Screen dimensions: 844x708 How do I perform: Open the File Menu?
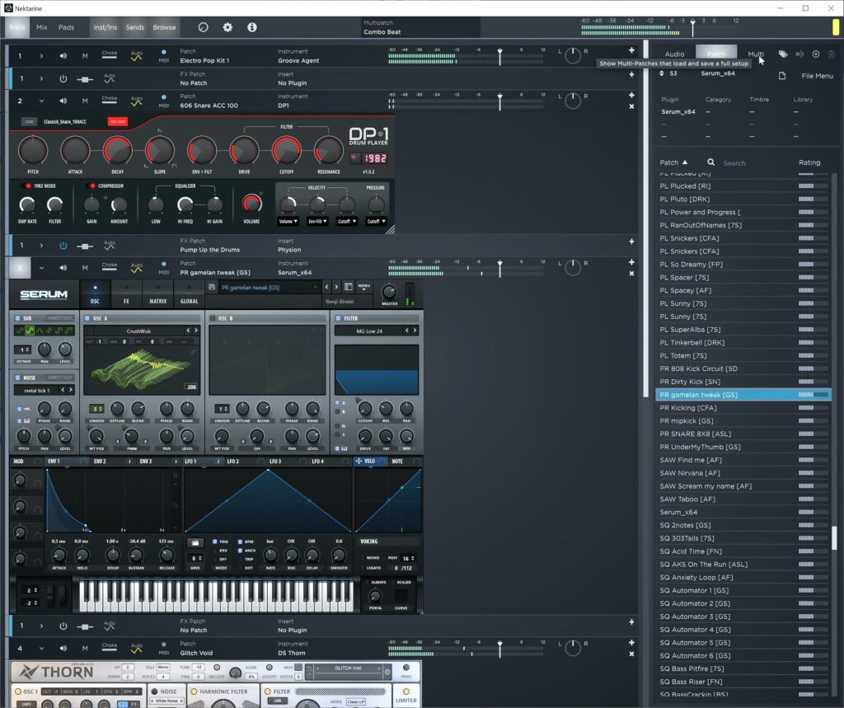pos(817,76)
